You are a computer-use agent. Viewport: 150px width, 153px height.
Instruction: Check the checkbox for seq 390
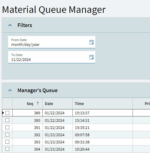tap(7, 120)
